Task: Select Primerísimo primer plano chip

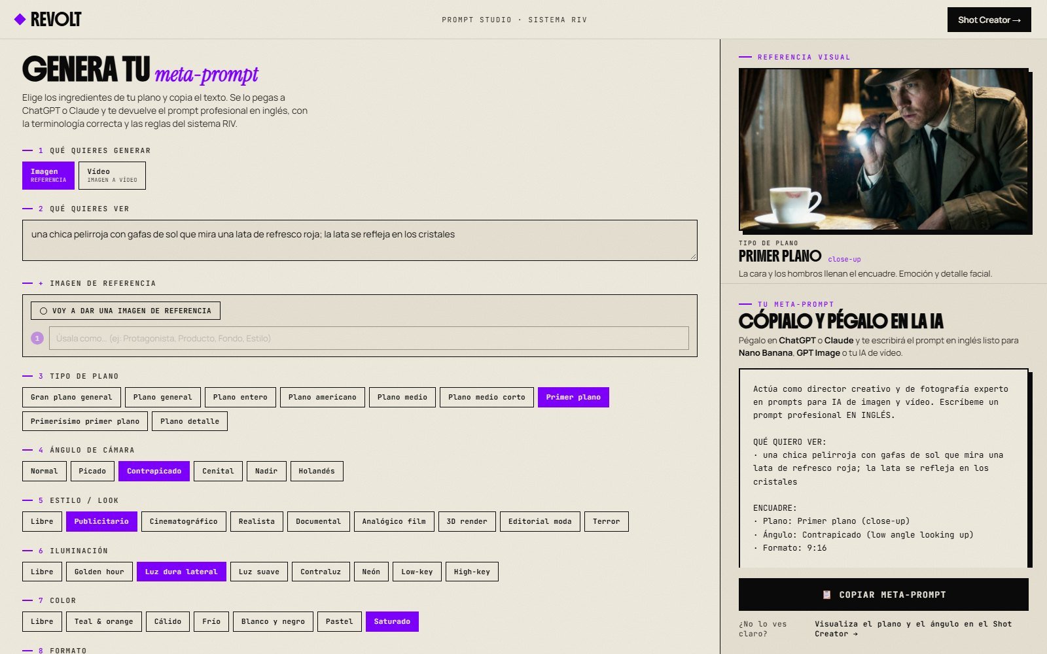Action: [x=85, y=421]
